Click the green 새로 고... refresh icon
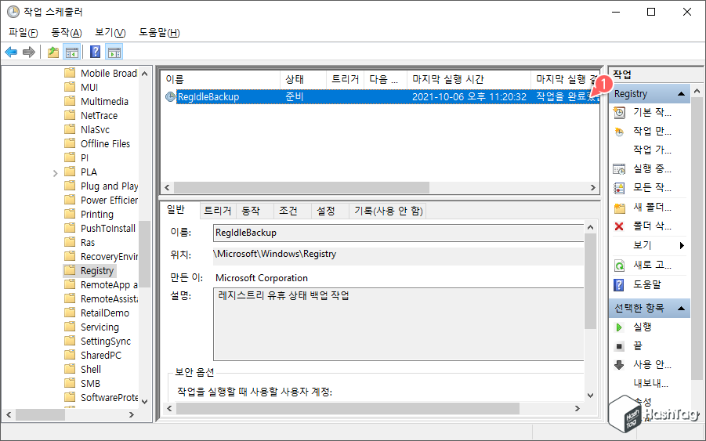 (620, 266)
